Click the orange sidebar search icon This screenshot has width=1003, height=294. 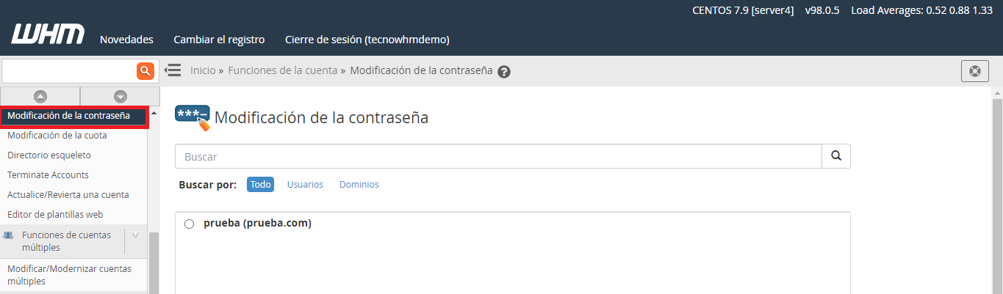(145, 70)
